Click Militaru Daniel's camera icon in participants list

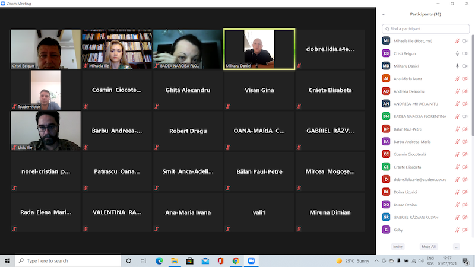pos(465,66)
